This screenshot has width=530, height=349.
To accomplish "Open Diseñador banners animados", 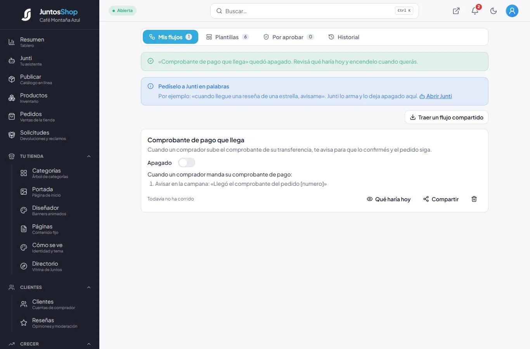I will (55, 210).
